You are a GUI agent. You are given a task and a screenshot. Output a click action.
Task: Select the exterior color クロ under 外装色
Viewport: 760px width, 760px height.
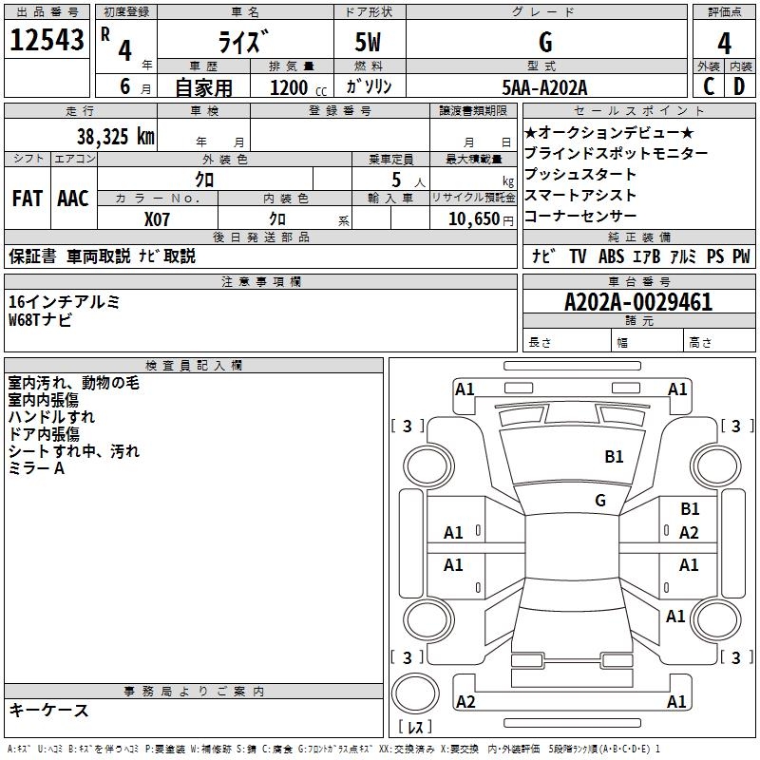point(204,180)
